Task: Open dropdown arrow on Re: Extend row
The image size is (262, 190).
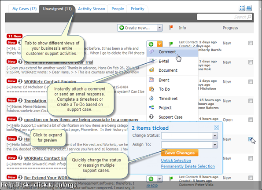Action: (x=159, y=179)
